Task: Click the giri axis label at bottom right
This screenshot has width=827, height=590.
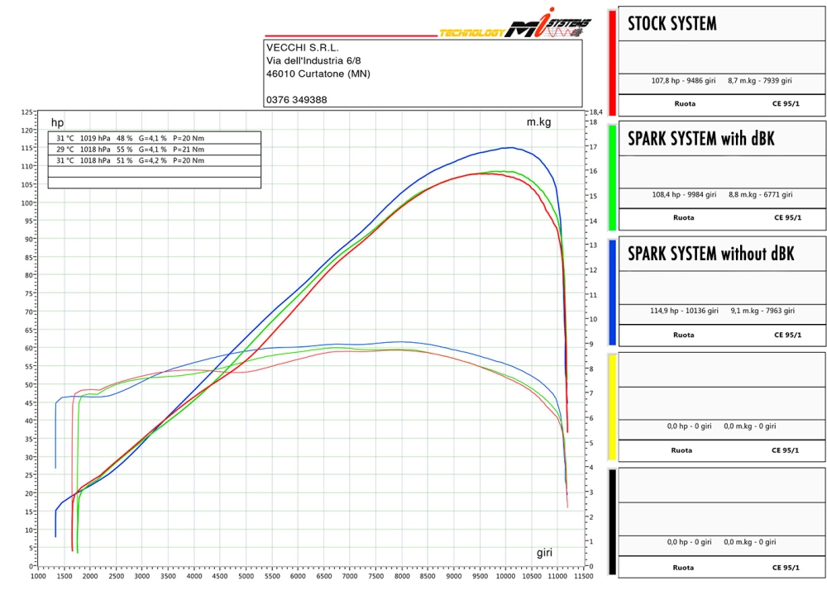Action: click(x=543, y=552)
